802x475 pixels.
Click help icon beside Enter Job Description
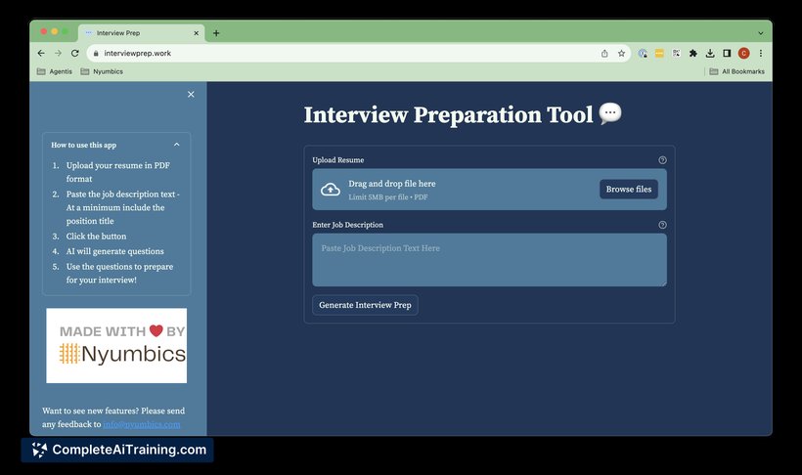(x=662, y=225)
